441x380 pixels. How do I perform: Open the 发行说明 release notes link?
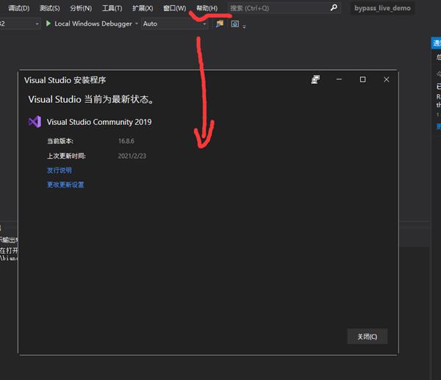(59, 171)
